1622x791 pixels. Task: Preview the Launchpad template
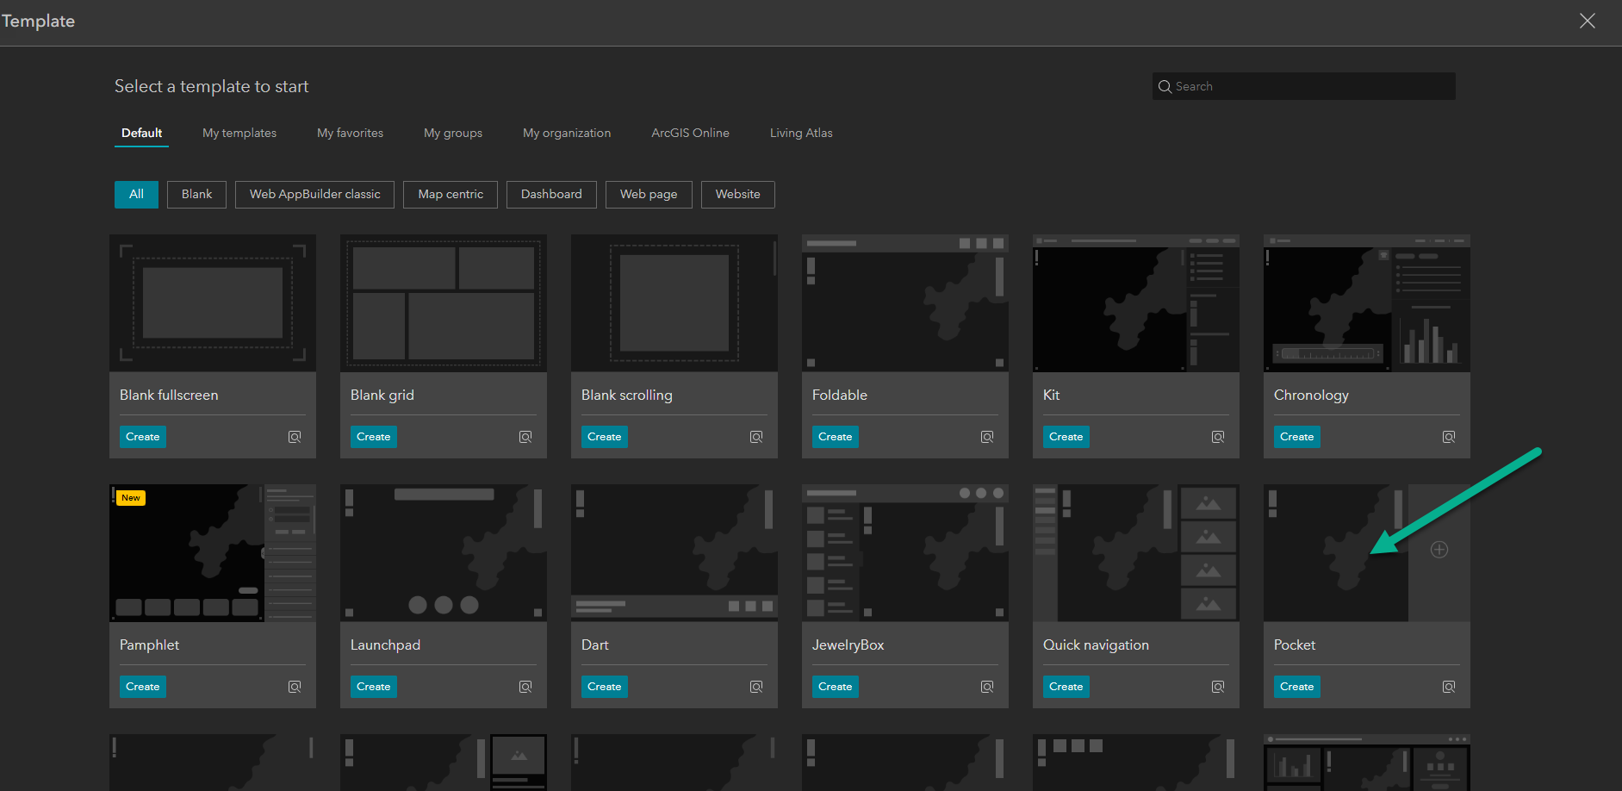coord(525,687)
